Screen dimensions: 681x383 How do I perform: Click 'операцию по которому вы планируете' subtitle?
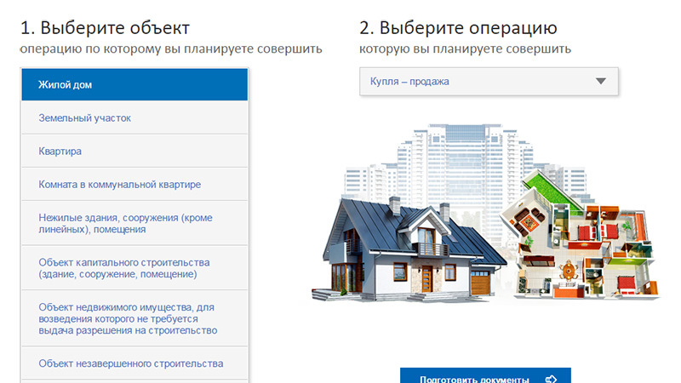coord(171,49)
